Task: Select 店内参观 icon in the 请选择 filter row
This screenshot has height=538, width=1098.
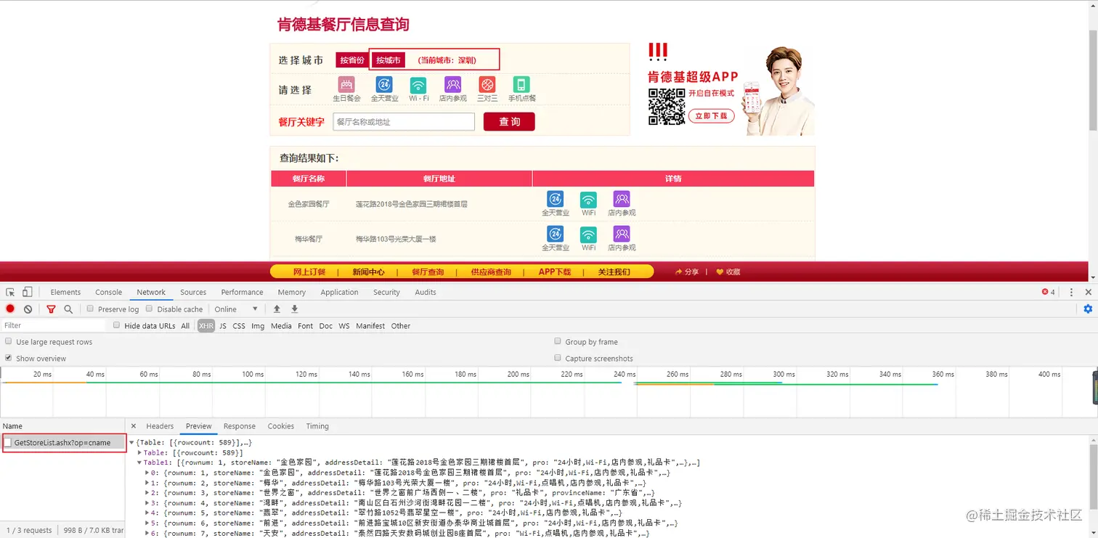Action: (x=453, y=85)
